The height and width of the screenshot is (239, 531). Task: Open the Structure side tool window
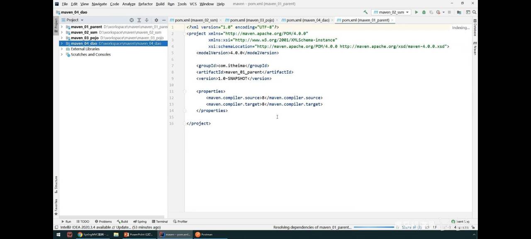56,185
